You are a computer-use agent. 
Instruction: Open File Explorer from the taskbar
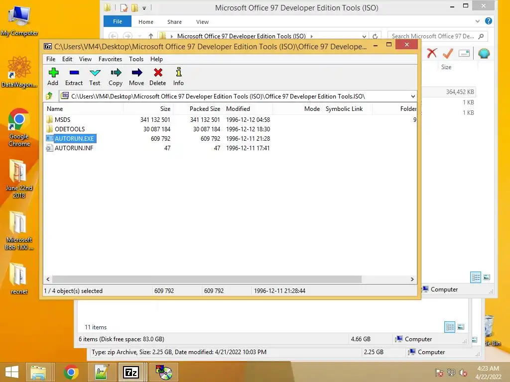pos(38,372)
